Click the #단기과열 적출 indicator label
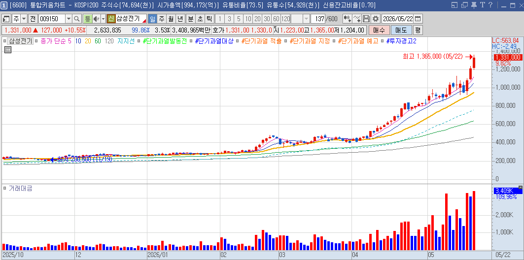The image size is (524, 260). (261, 41)
